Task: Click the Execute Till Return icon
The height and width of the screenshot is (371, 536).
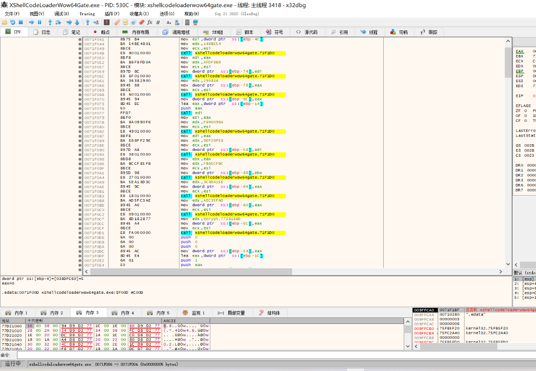Action: [x=88, y=22]
